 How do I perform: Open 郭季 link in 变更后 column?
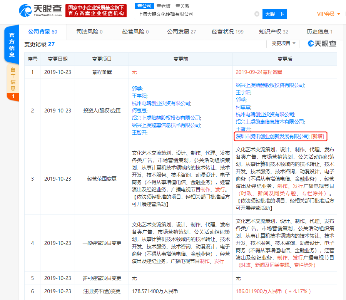point(241,100)
